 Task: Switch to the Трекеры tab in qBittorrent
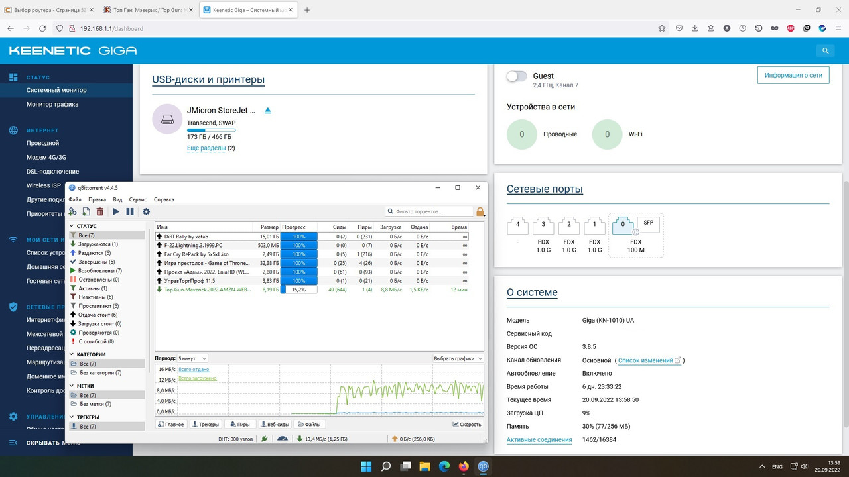206,424
